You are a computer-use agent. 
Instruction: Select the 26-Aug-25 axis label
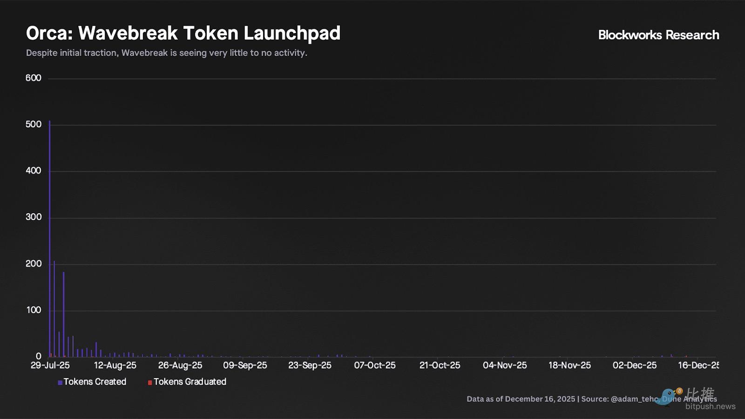[x=180, y=365]
